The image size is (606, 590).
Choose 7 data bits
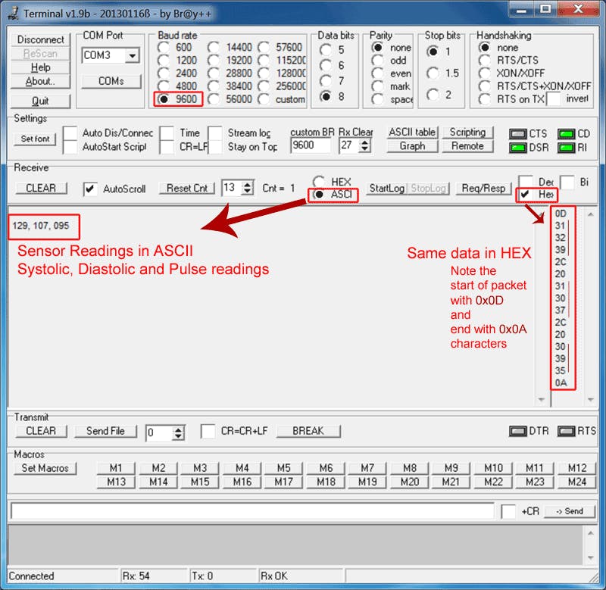tap(326, 80)
